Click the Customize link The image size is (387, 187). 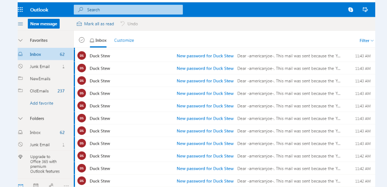pos(124,40)
